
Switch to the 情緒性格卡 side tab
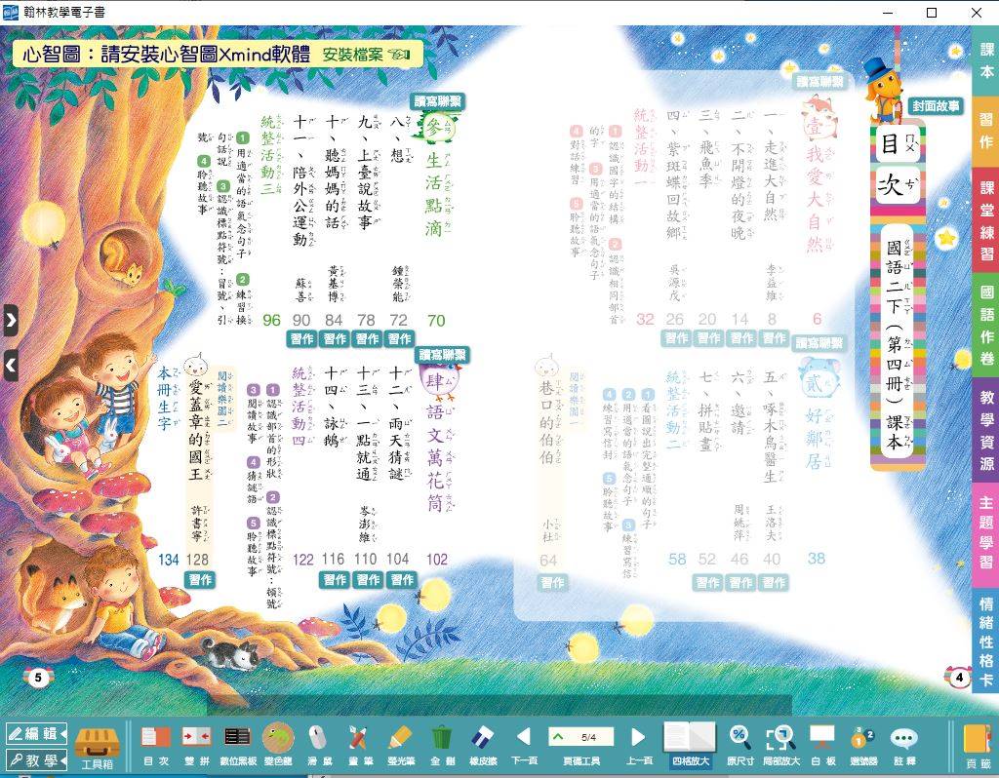click(986, 642)
